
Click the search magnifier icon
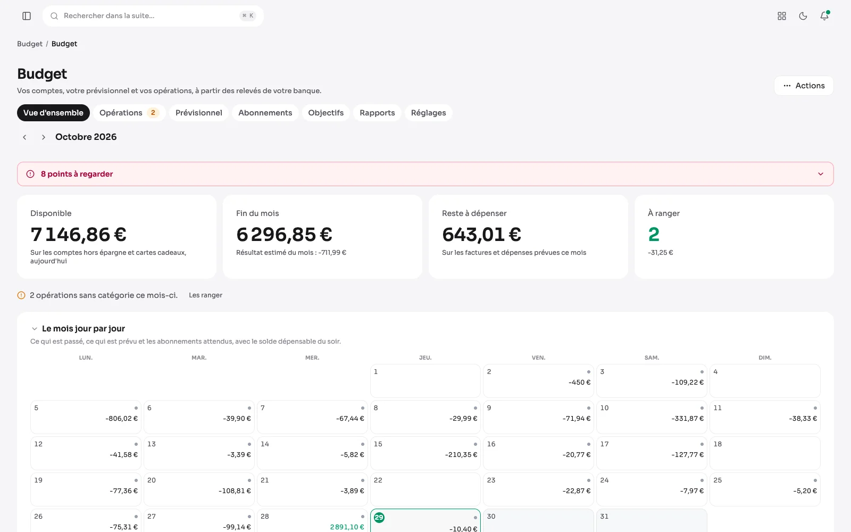(54, 16)
